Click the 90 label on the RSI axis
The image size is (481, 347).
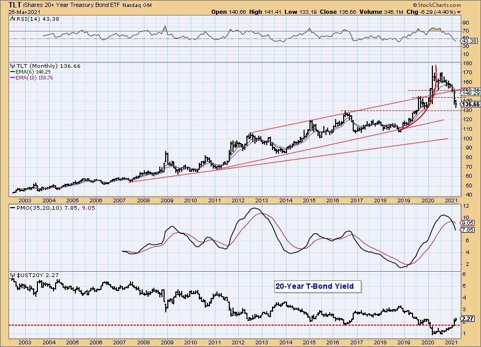pyautogui.click(x=466, y=22)
